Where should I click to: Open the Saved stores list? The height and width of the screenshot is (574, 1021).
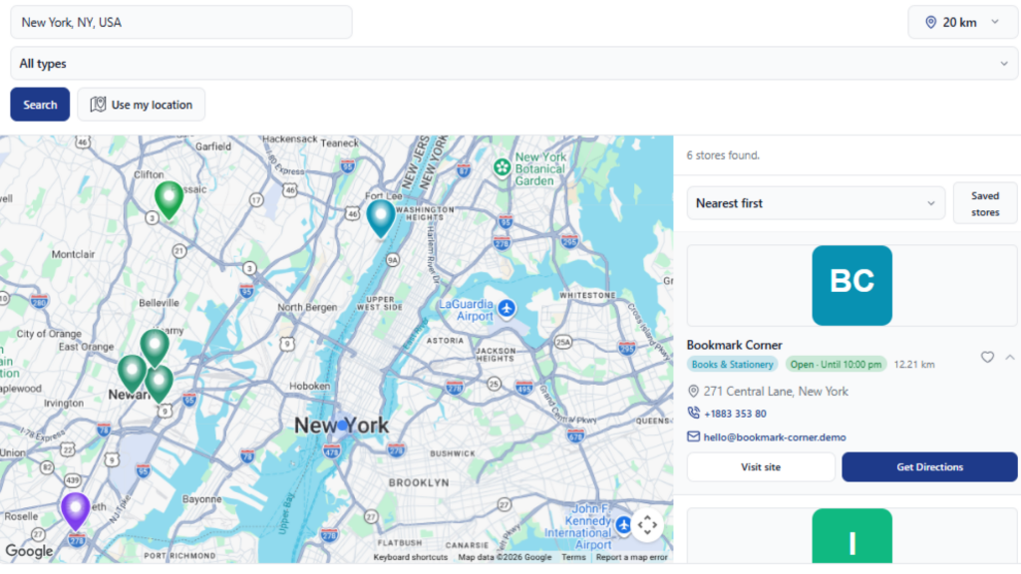tap(984, 203)
